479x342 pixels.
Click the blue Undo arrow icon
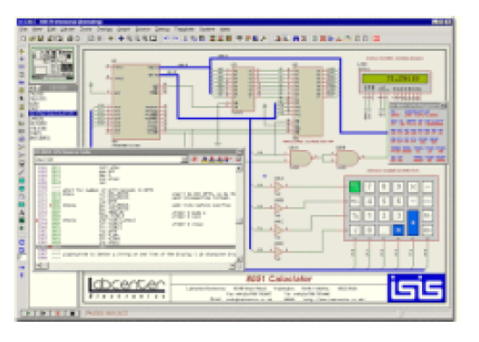pos(166,39)
